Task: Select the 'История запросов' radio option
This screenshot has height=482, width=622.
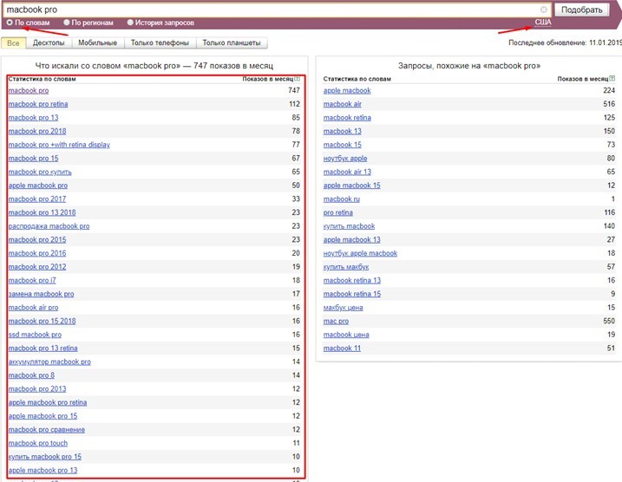Action: 130,23
